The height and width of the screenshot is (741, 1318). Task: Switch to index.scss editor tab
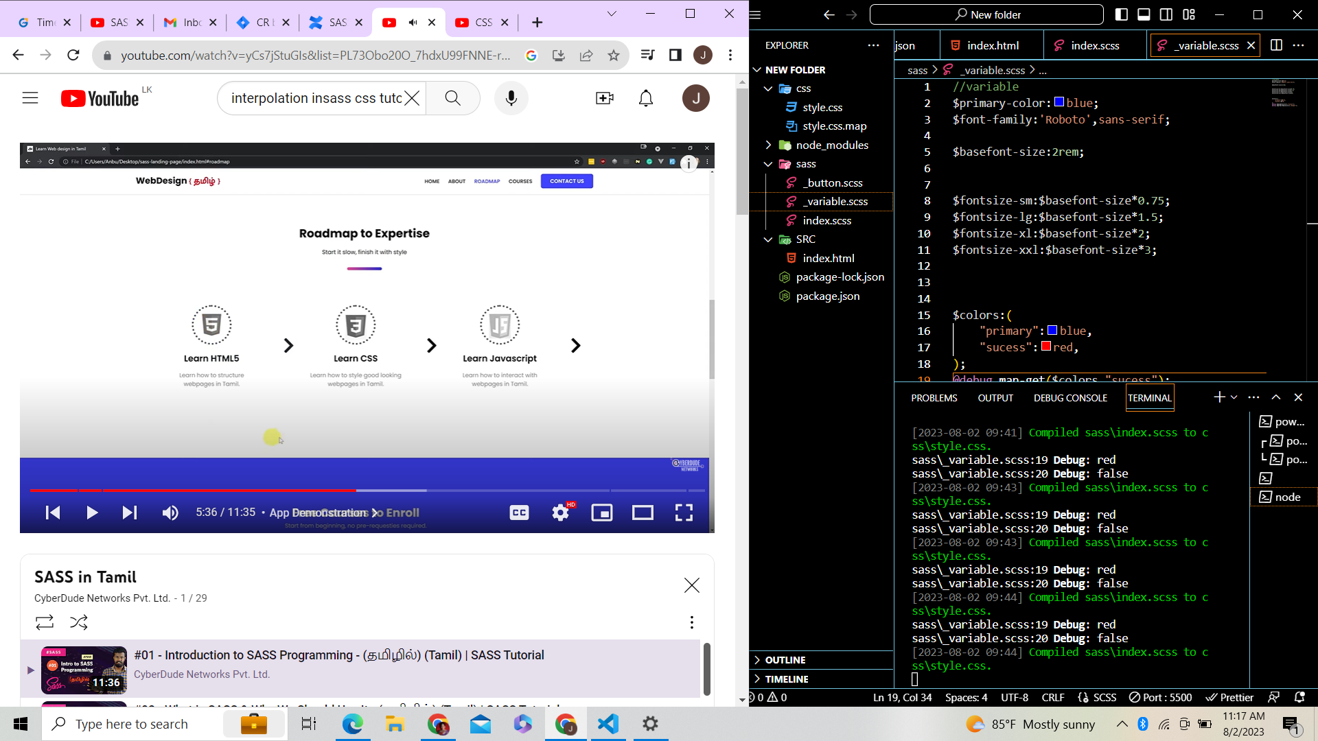(x=1095, y=45)
